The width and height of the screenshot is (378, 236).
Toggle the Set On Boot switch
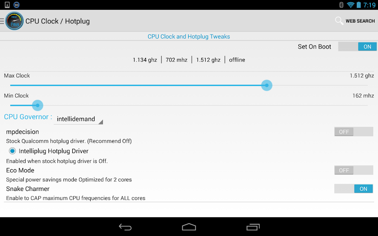357,46
